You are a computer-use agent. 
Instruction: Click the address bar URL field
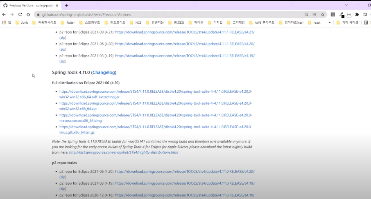pos(170,15)
